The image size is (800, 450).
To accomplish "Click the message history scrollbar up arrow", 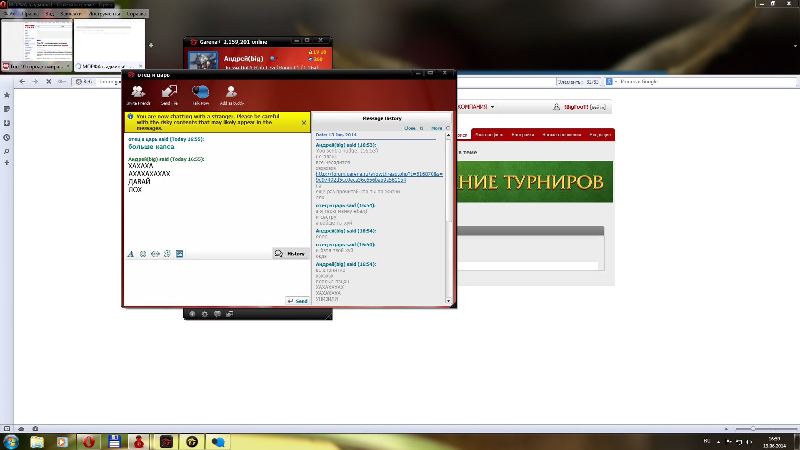I will 448,135.
